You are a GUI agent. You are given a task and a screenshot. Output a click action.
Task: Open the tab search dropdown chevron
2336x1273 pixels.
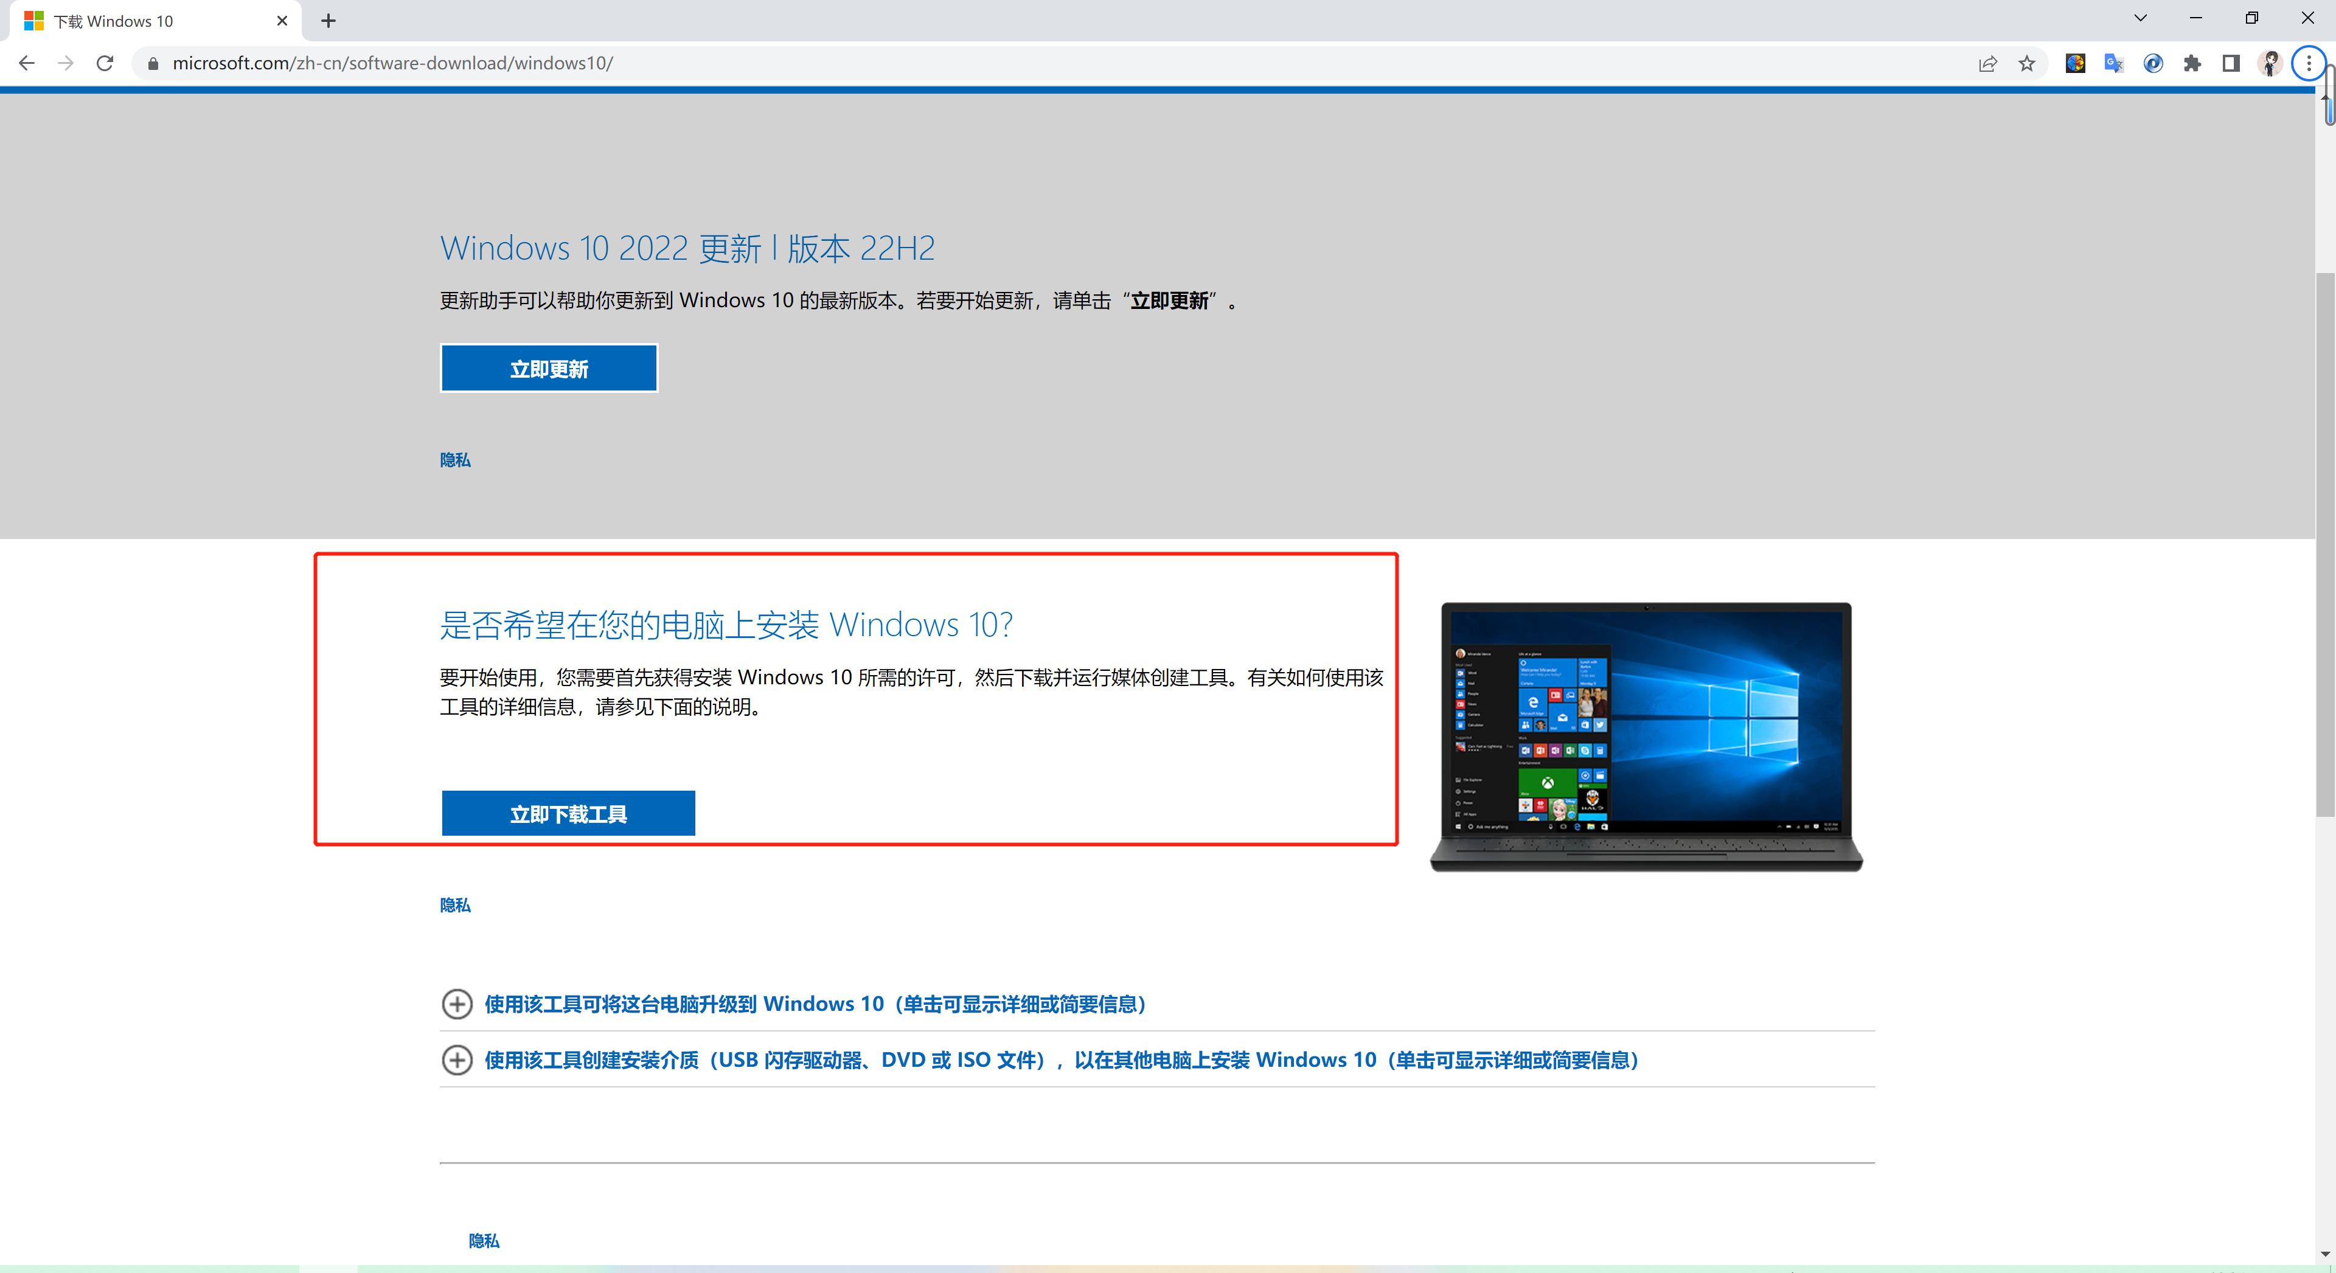(x=2140, y=18)
